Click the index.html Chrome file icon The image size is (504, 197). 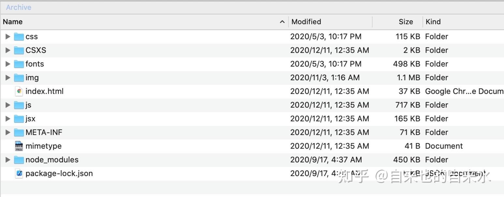(x=19, y=91)
